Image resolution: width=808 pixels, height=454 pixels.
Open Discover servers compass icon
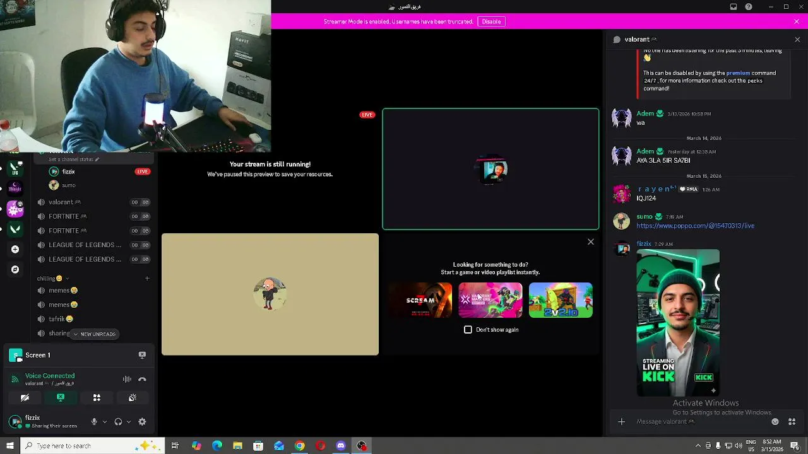pos(15,269)
